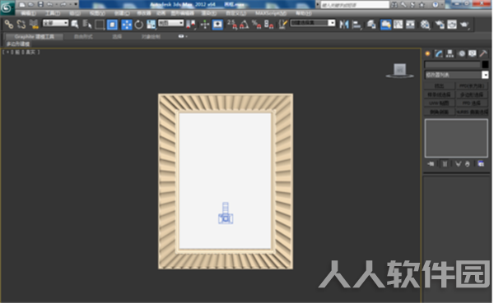The height and width of the screenshot is (303, 494).
Task: Switch to the Modify command panel tab
Action: (x=439, y=53)
